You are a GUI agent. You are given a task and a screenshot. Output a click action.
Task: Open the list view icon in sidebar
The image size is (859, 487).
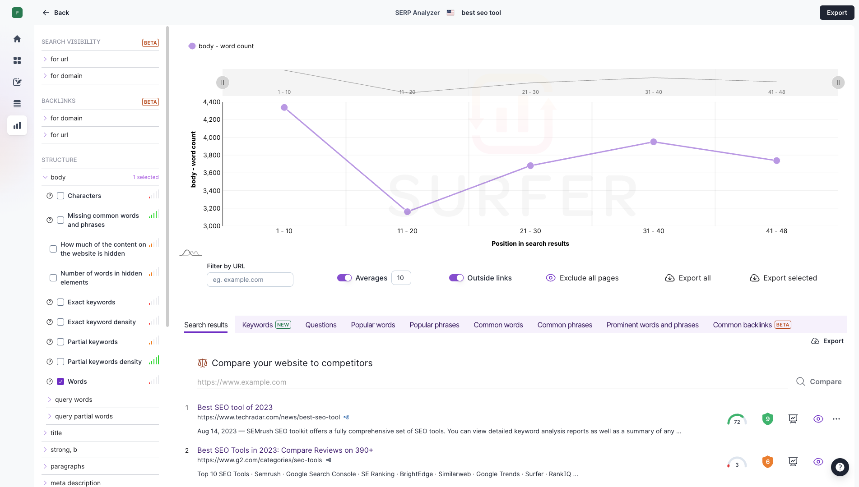(17, 104)
